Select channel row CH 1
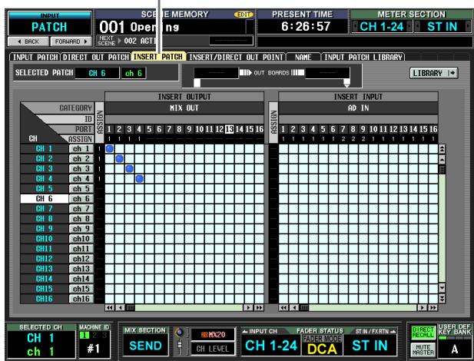The image size is (474, 361). click(44, 149)
